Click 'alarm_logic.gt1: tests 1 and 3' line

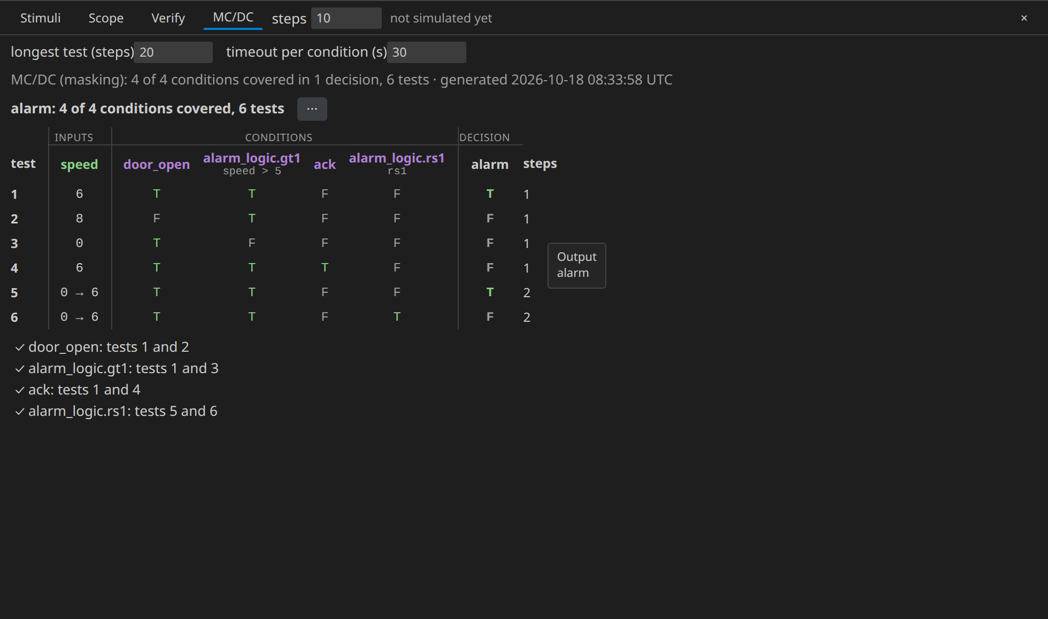coord(124,368)
